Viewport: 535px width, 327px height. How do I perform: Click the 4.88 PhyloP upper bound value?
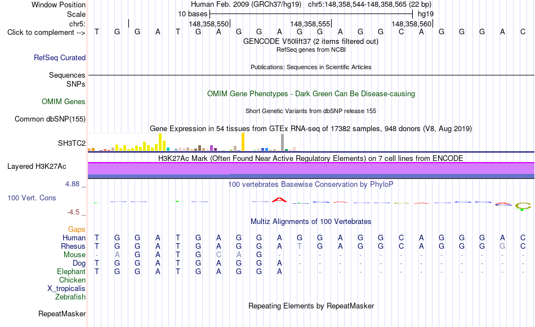pyautogui.click(x=72, y=184)
